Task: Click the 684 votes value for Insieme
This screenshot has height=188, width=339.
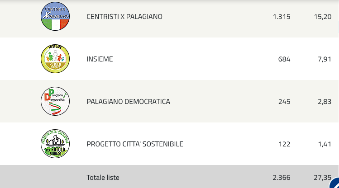Action: [284, 59]
